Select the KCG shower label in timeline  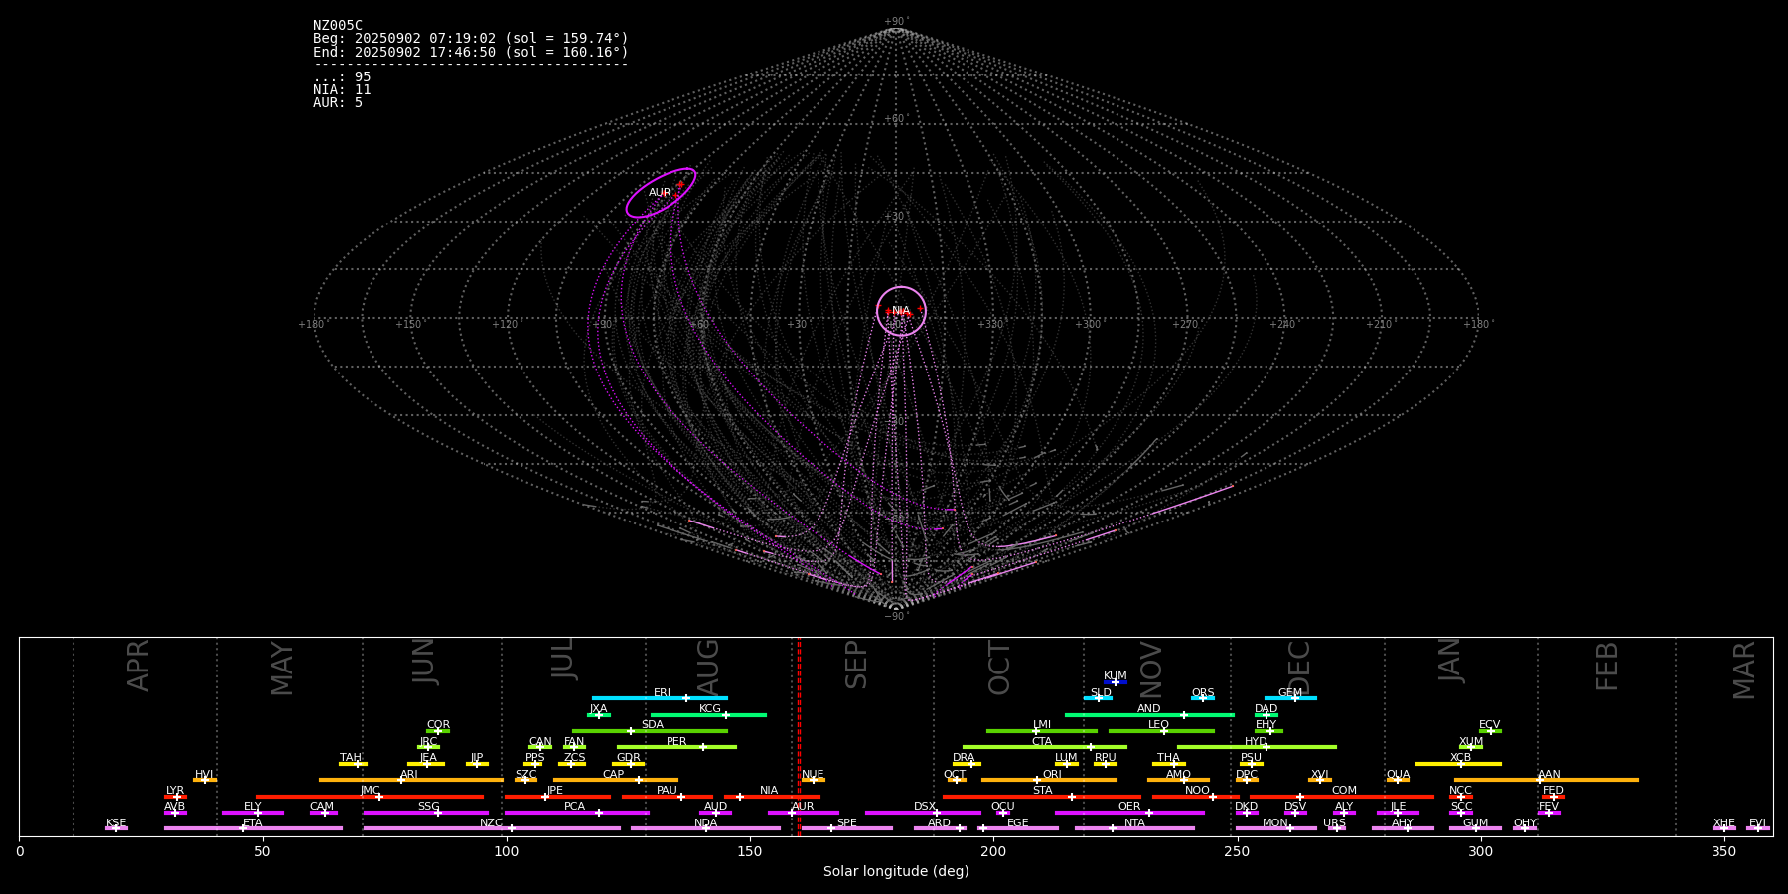click(x=710, y=709)
